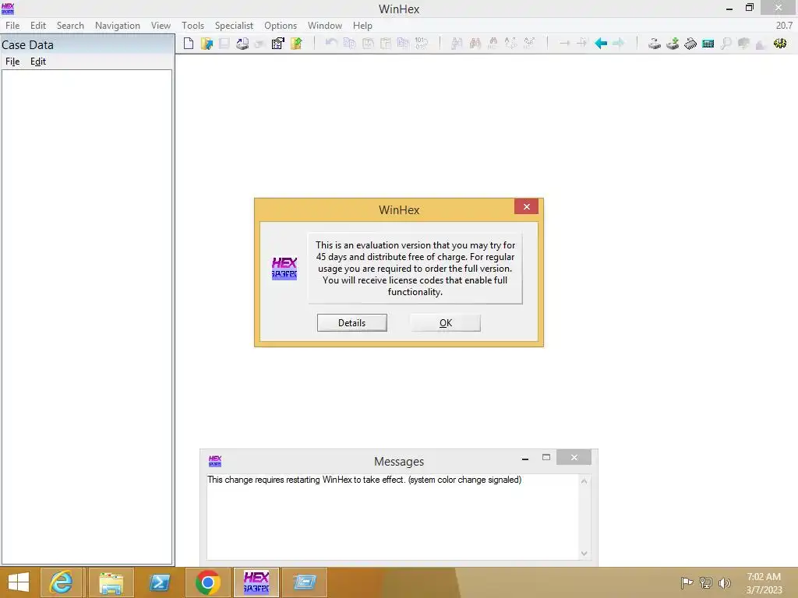Screen dimensions: 798x598
Task: Open the Window menu
Action: coord(325,26)
